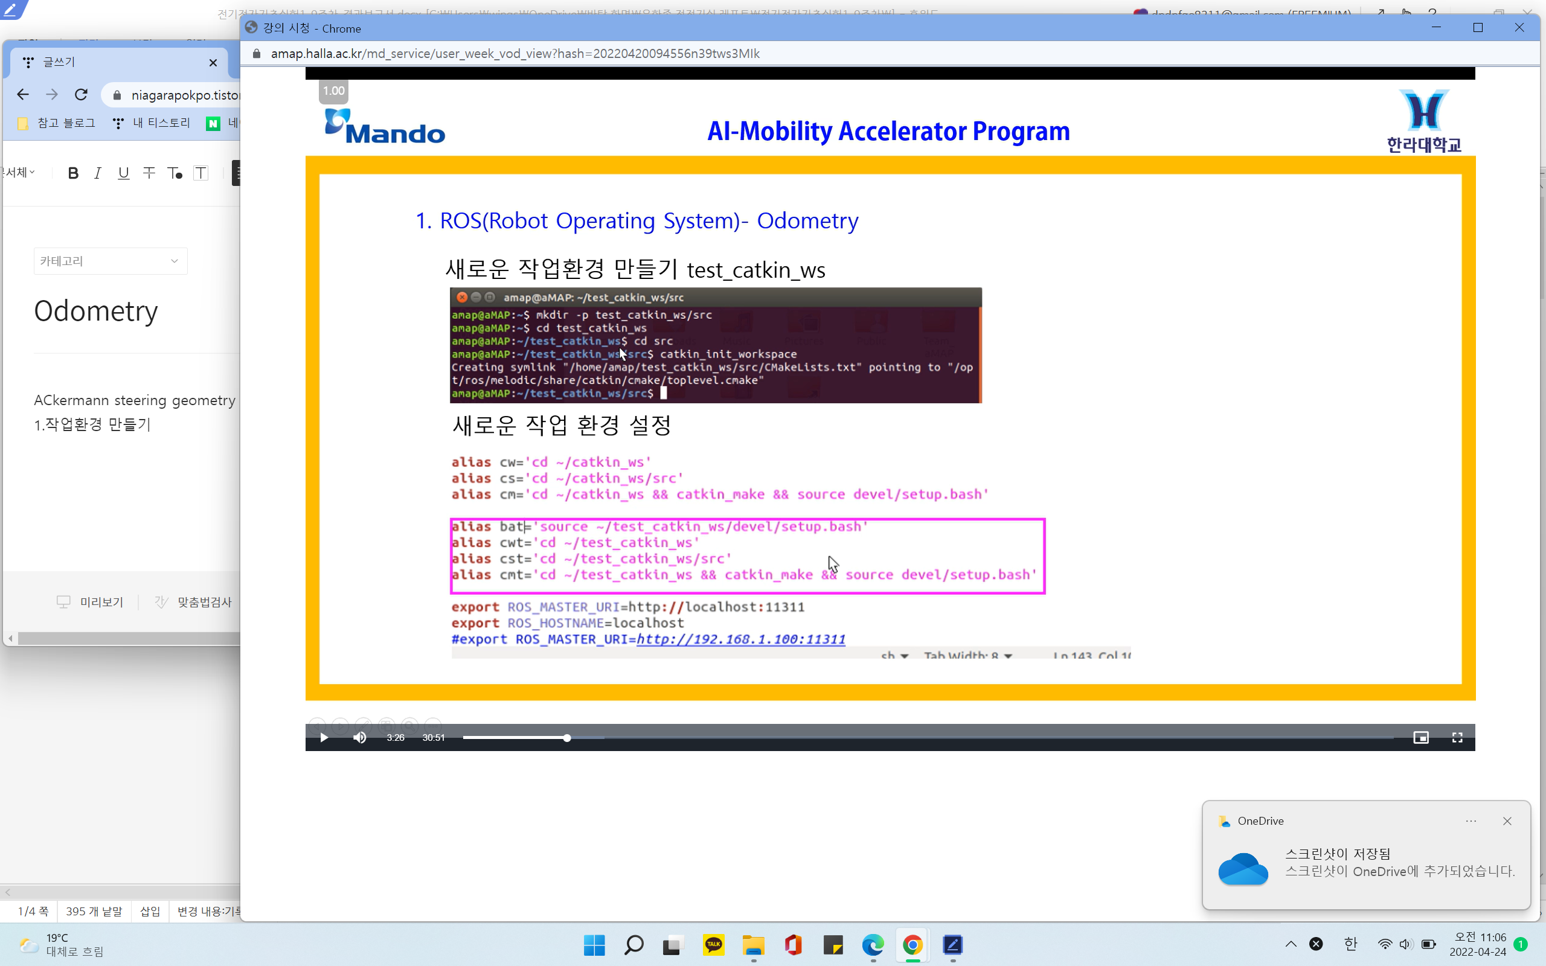Open KakaoTalk from the taskbar

point(714,944)
